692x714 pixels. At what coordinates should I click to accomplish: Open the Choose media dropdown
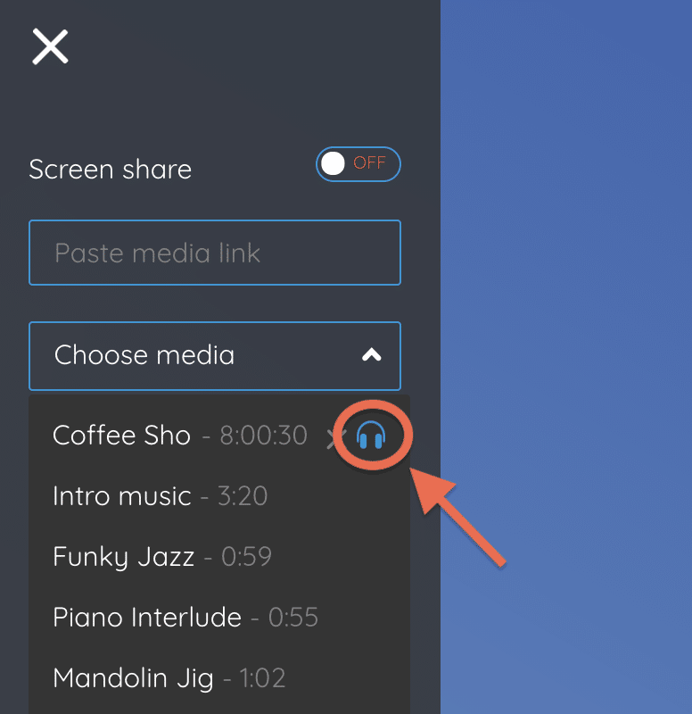point(215,355)
